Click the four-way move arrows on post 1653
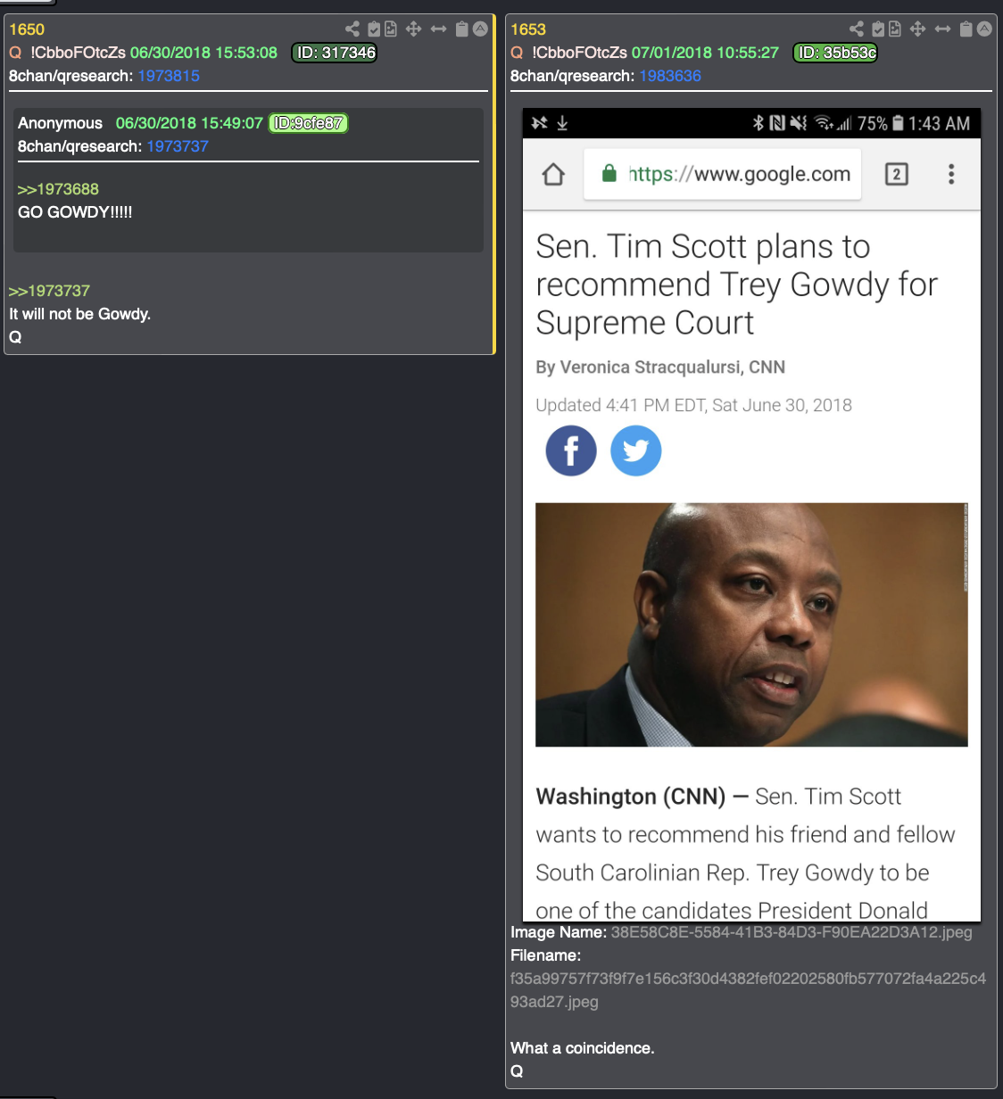Image resolution: width=1003 pixels, height=1099 pixels. pyautogui.click(x=917, y=29)
